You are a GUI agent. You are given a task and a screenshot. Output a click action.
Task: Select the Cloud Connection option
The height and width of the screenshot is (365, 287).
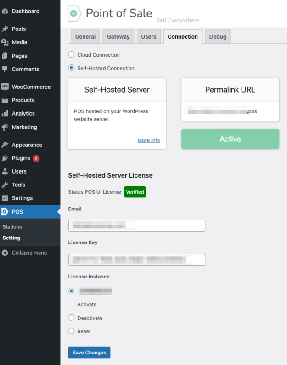71,54
